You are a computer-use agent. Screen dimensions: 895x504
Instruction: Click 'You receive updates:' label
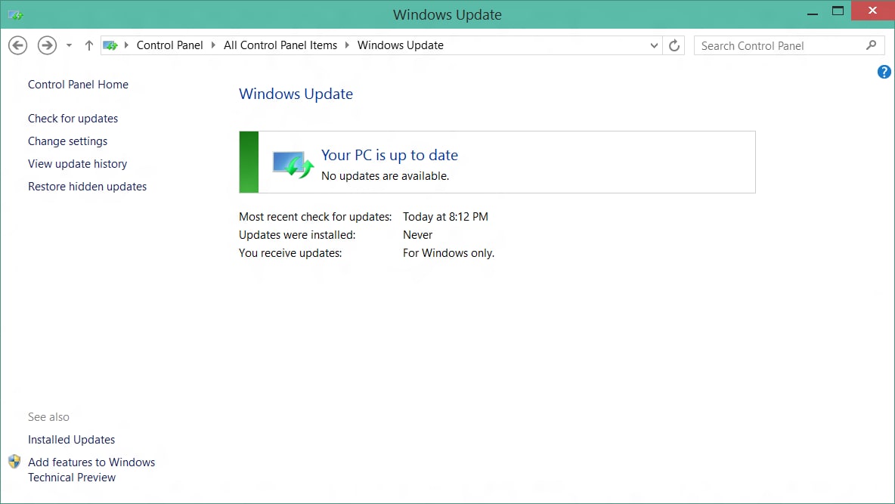290,253
